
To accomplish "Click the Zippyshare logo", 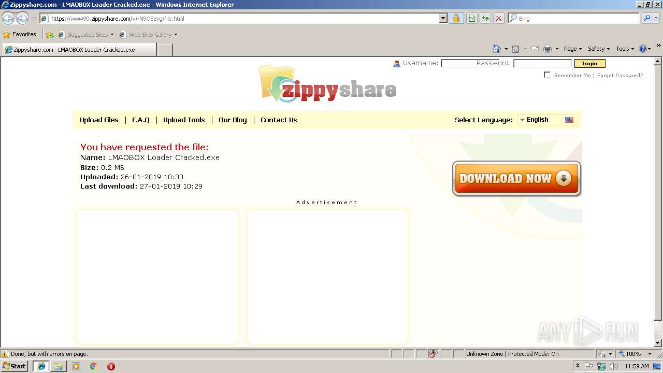I will tap(328, 84).
